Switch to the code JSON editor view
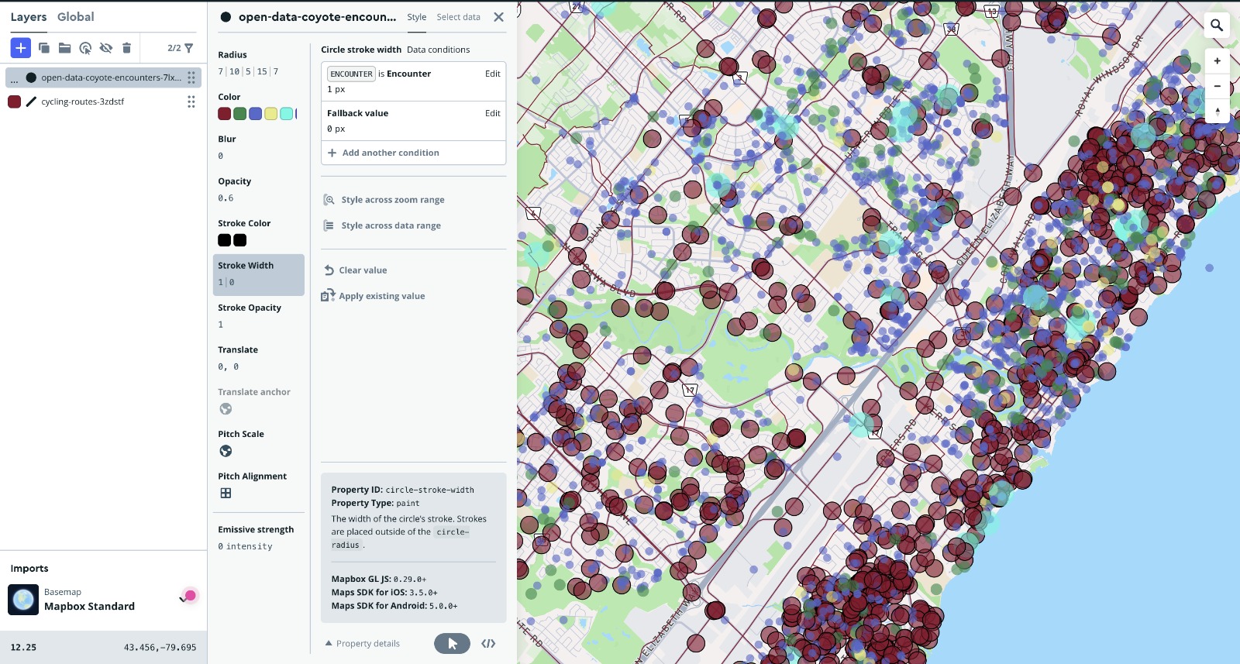This screenshot has height=664, width=1240. click(x=488, y=644)
